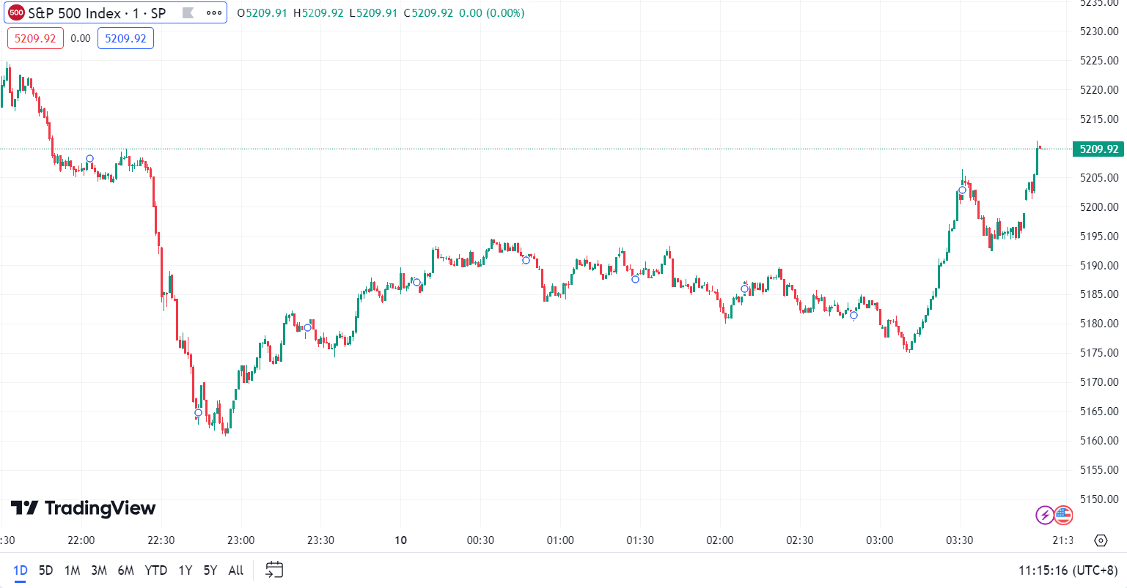Click the S&P 500 Index symbol logo
This screenshot has height=588, width=1127.
(16, 13)
